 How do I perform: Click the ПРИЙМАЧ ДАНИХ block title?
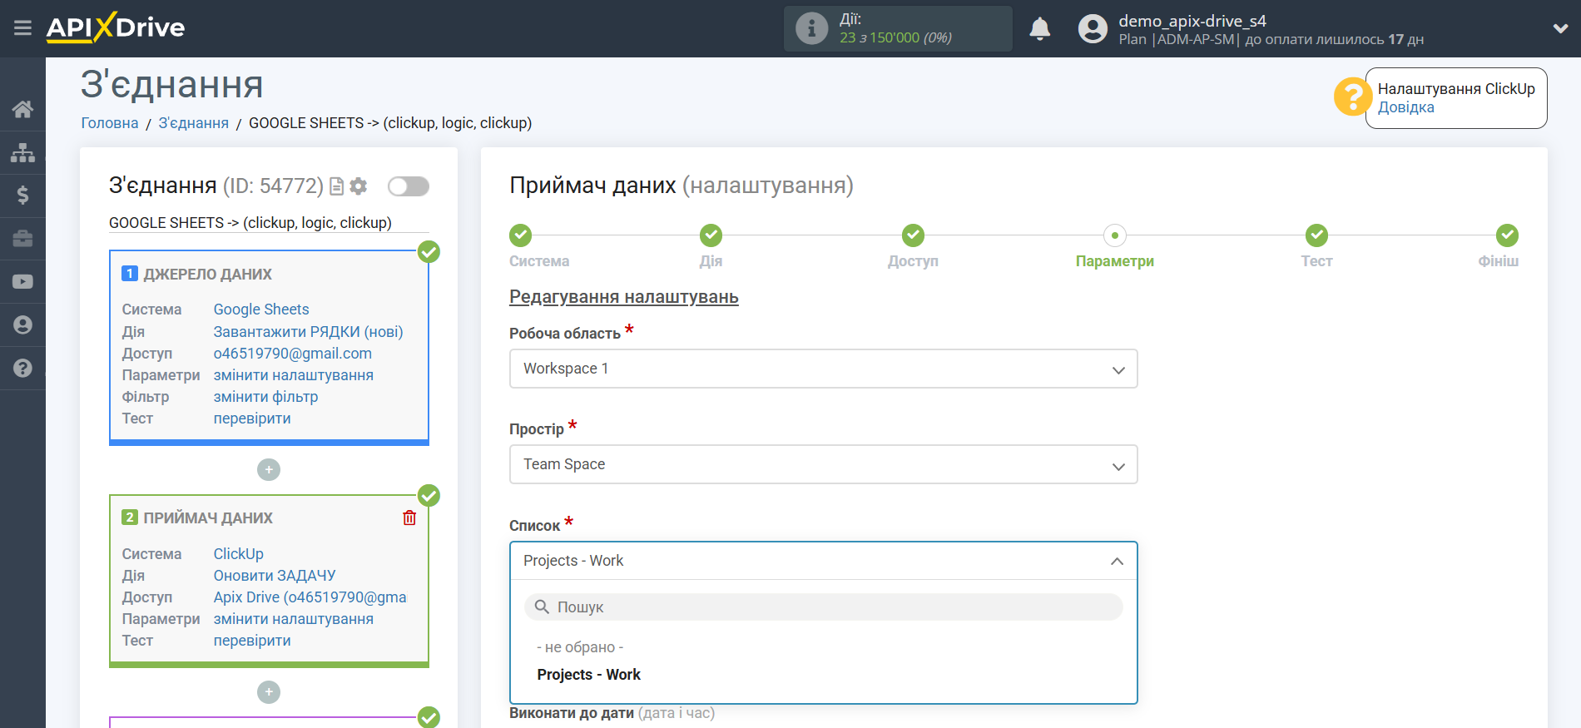click(208, 518)
